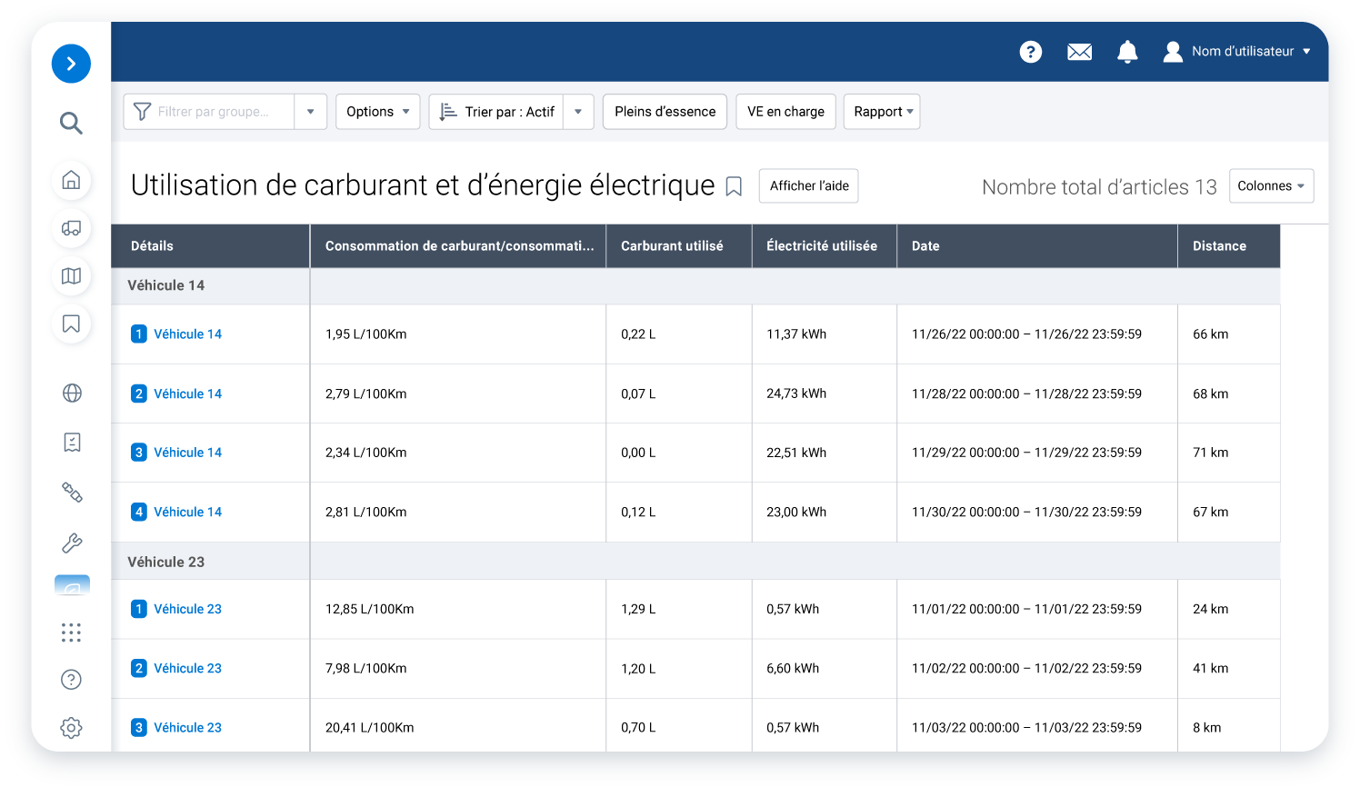Viewport: 1360px width, 787px height.
Task: Select the vehicles truck icon in sidebar
Action: click(x=71, y=229)
